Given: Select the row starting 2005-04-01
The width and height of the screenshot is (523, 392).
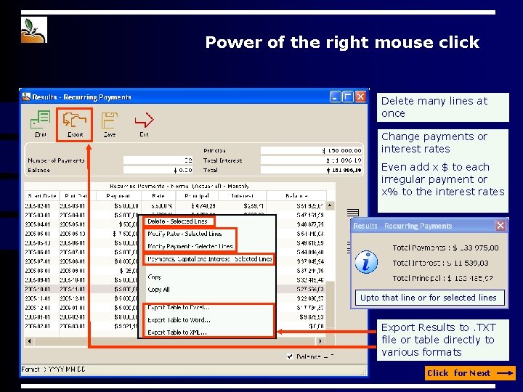Looking at the screenshot, I should click(81, 224).
